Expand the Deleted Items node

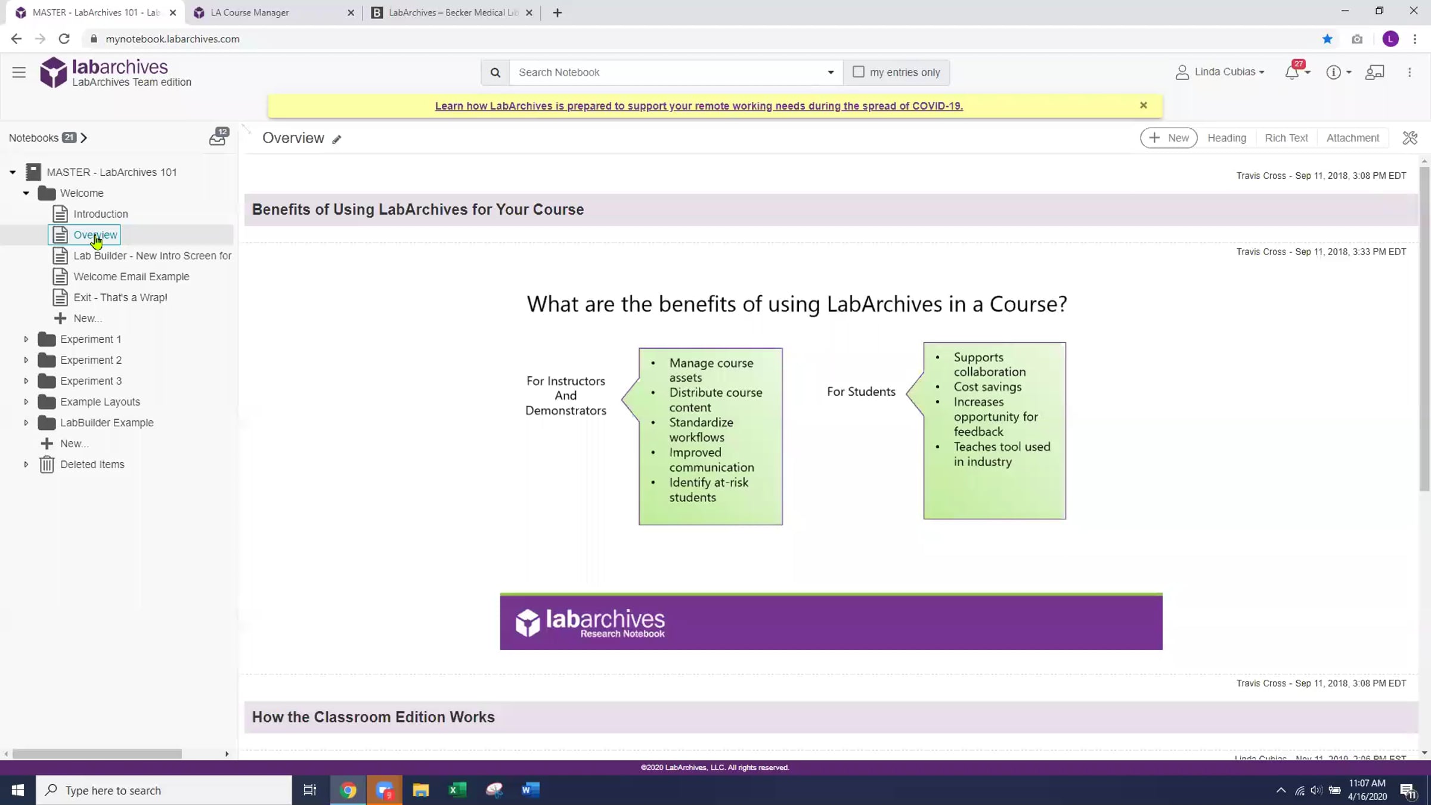26,465
